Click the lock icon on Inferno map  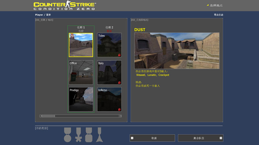point(119,110)
